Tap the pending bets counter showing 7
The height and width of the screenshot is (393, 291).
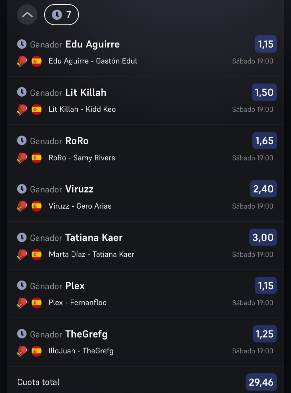(x=62, y=15)
